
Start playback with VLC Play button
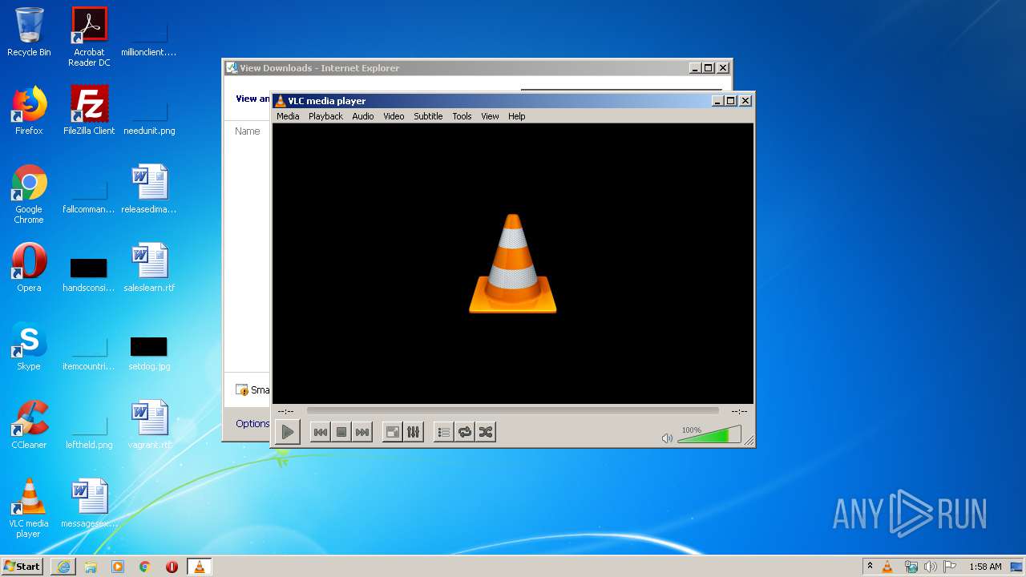click(288, 432)
